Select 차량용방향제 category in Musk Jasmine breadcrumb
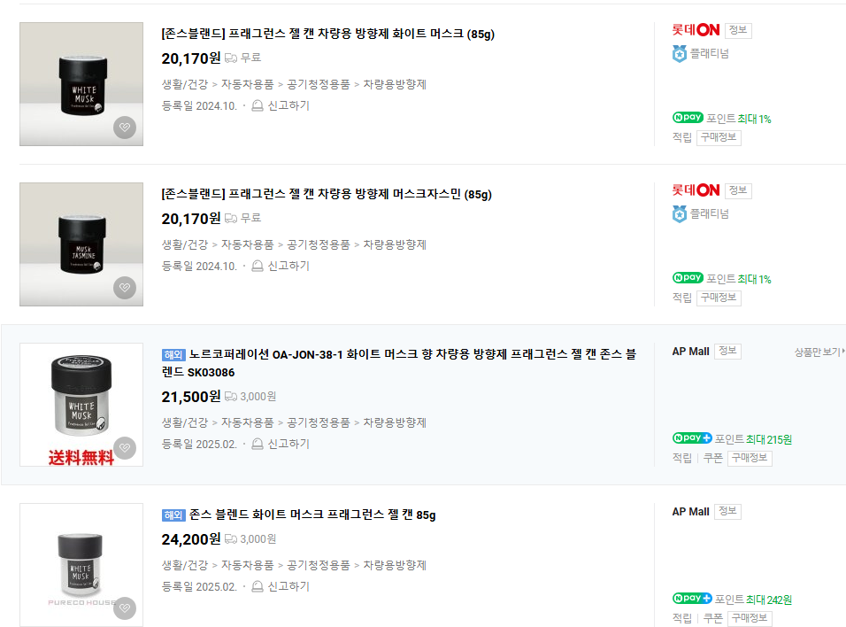846x627 pixels. 395,244
